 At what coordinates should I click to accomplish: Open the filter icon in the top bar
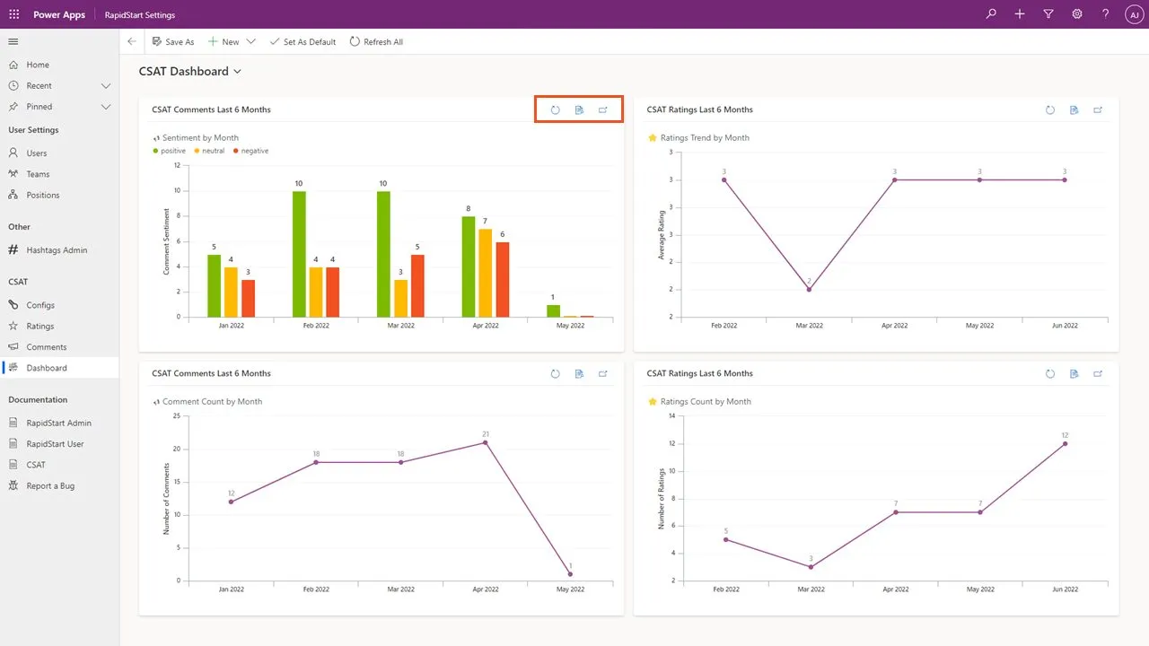click(1048, 13)
